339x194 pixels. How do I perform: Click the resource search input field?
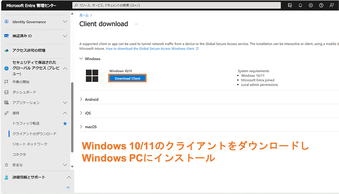(176, 5)
